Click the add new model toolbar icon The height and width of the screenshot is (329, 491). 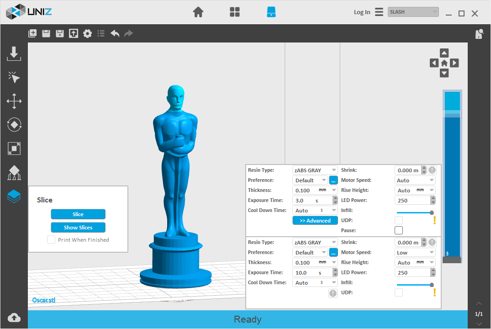click(x=32, y=33)
